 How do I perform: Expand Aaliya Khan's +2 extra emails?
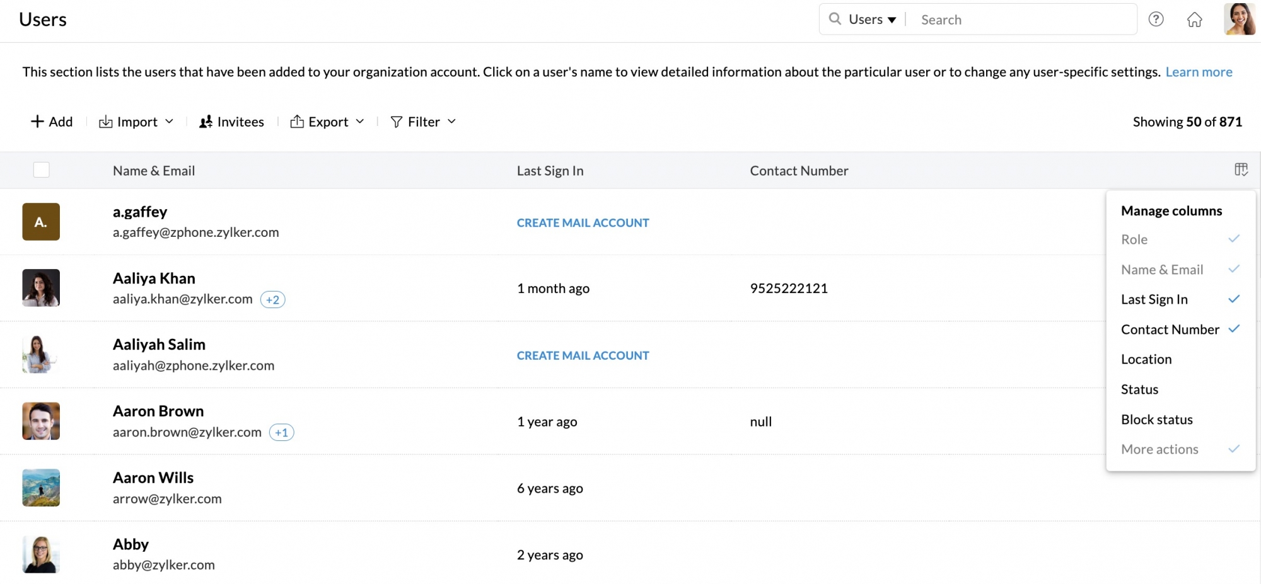pos(272,300)
